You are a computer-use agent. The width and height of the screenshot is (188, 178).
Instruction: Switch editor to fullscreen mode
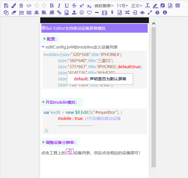(150, 12)
